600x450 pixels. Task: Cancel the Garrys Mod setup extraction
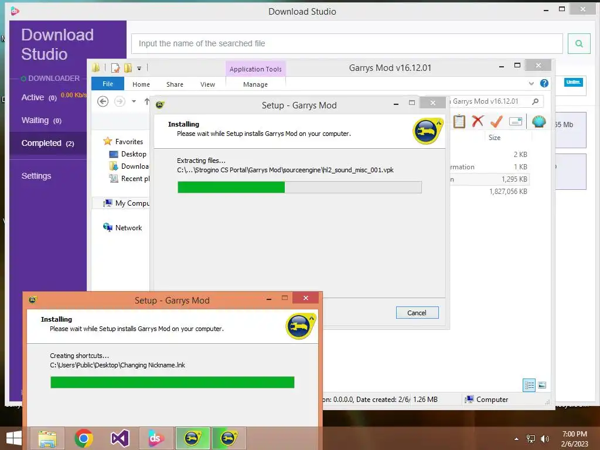click(x=417, y=313)
